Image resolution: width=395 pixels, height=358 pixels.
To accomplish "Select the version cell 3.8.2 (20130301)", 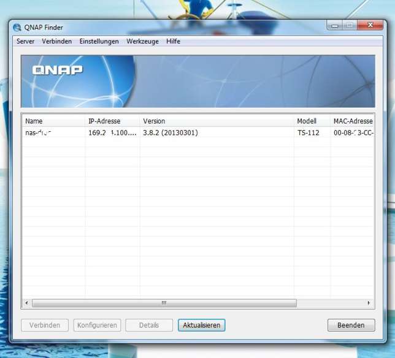I will [x=171, y=132].
